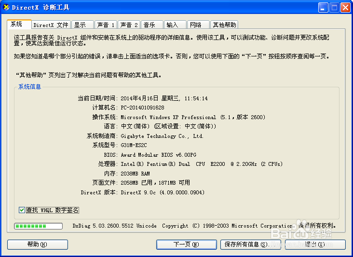Select the 声音 1 tab
This screenshot has width=353, height=257.
(x=106, y=25)
